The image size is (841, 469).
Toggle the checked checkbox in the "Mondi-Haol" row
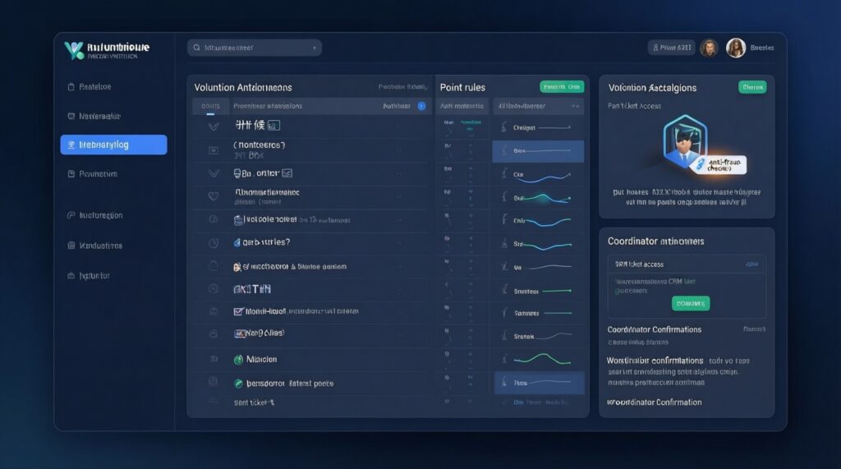pyautogui.click(x=239, y=312)
